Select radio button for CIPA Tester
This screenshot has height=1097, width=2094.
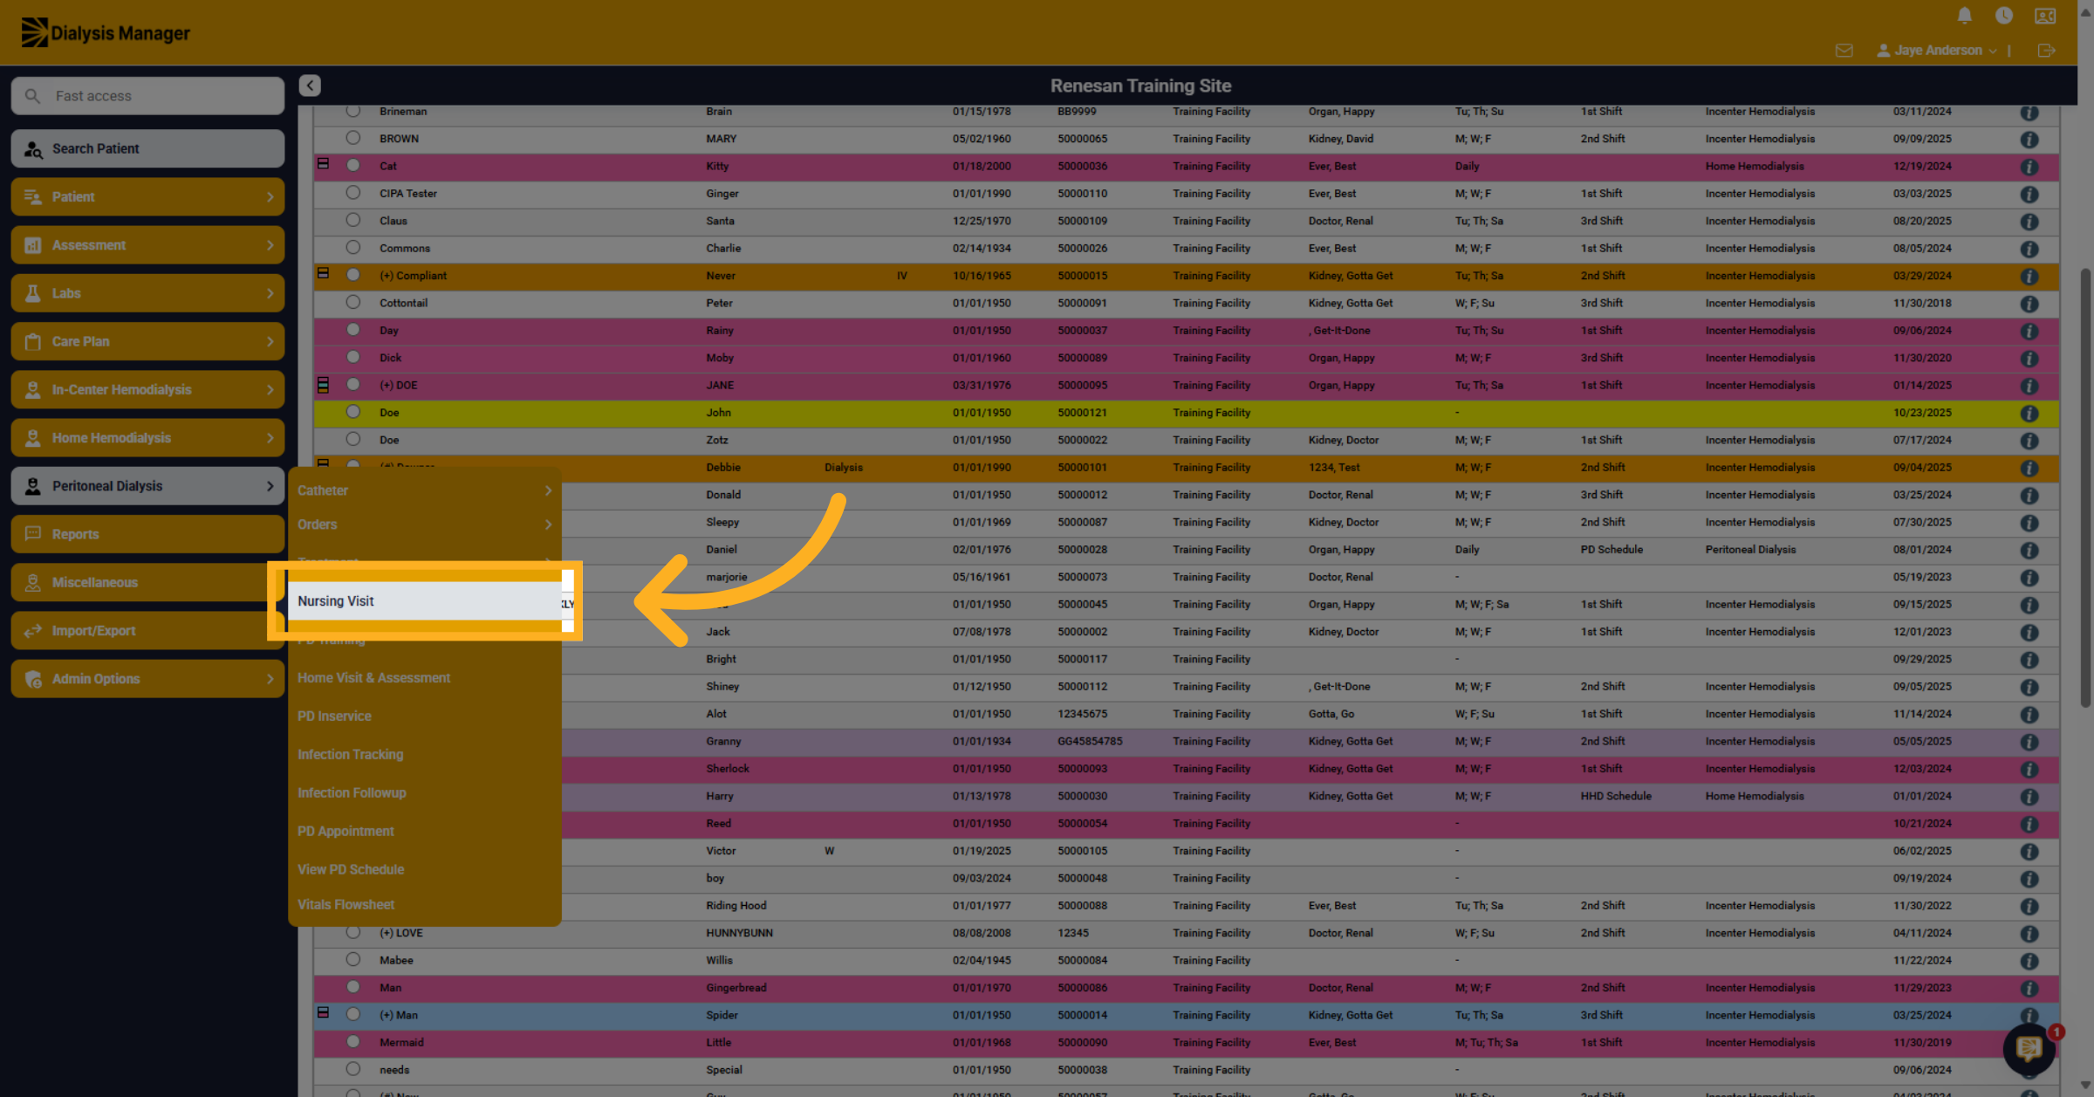pos(352,193)
